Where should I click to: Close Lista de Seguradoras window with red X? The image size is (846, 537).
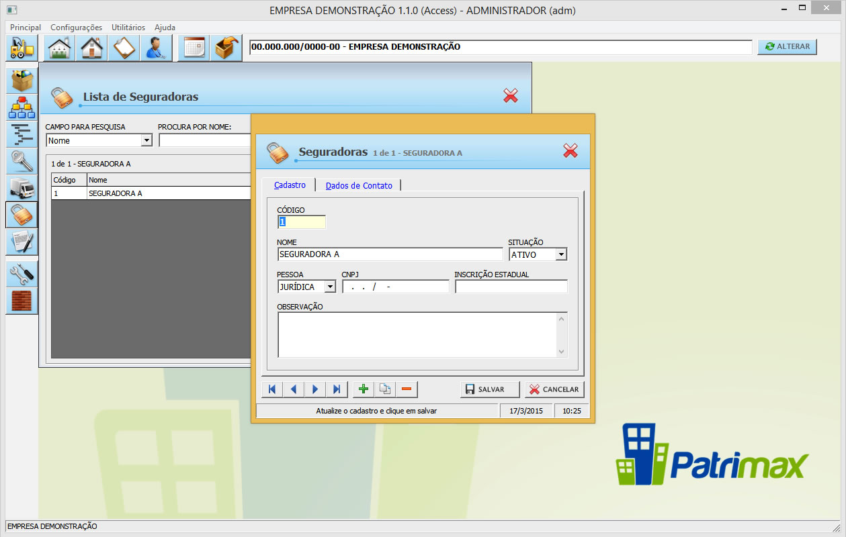pyautogui.click(x=511, y=96)
